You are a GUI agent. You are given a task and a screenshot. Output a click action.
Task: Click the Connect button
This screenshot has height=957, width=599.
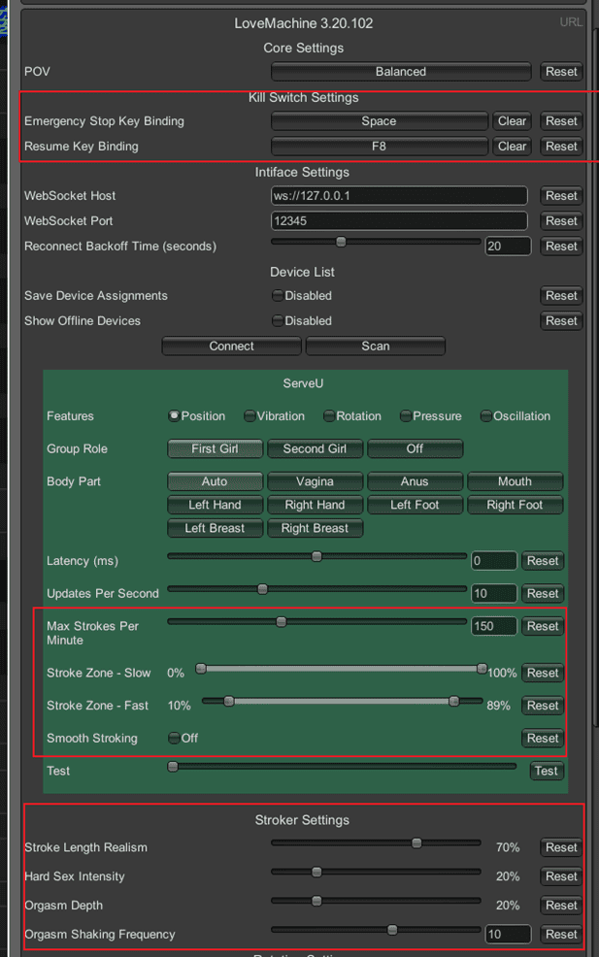pyautogui.click(x=231, y=346)
